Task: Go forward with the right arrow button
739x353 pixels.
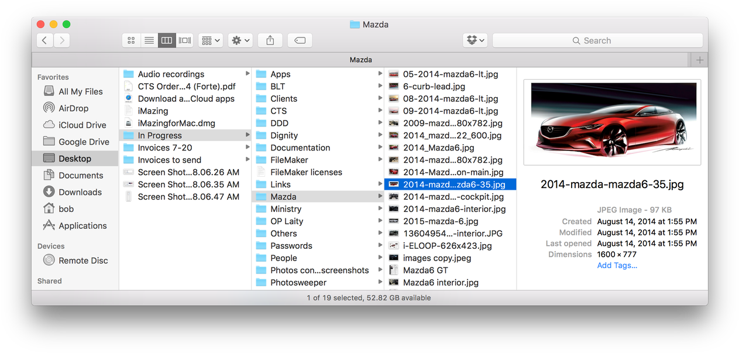Action: 62,40
